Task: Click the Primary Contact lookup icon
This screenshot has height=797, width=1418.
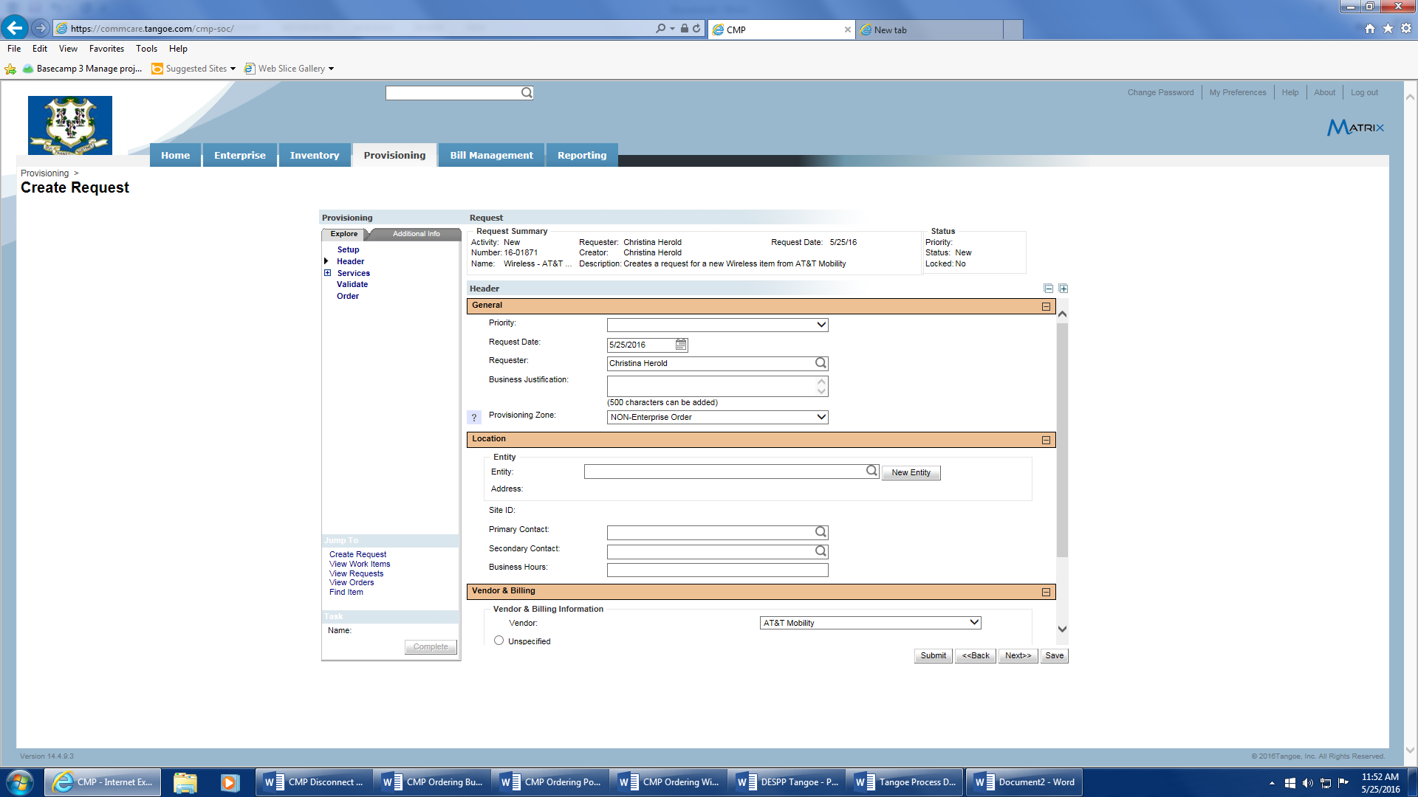Action: pos(821,532)
